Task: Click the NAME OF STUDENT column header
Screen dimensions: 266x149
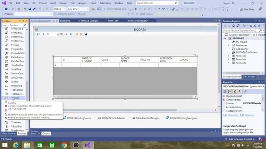Action: click(91, 60)
